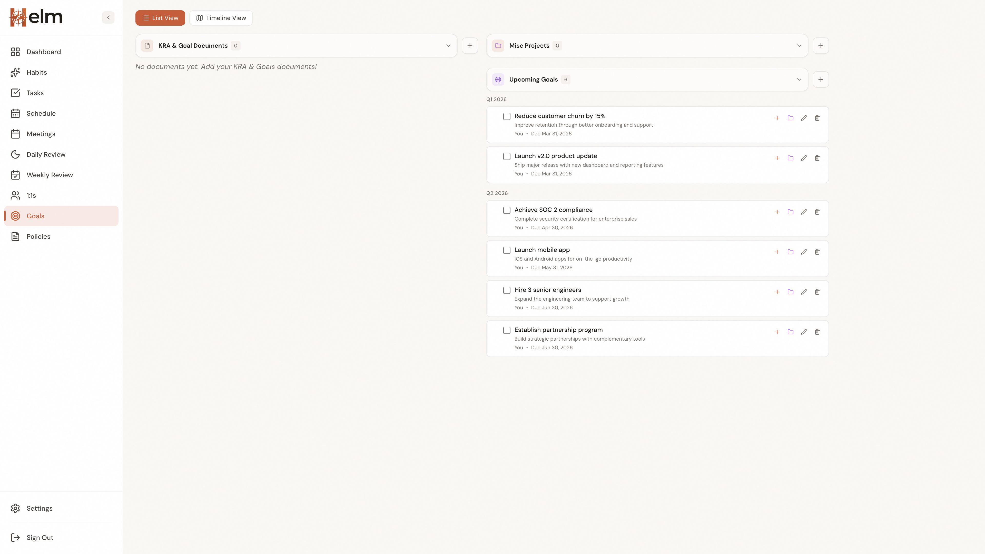The image size is (985, 554).
Task: Click the delete icon on Establish partnership program
Action: tap(817, 332)
